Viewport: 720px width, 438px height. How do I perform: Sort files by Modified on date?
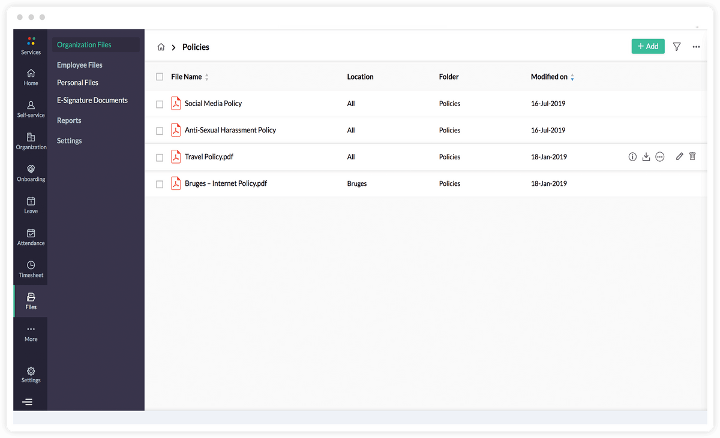[x=572, y=77]
